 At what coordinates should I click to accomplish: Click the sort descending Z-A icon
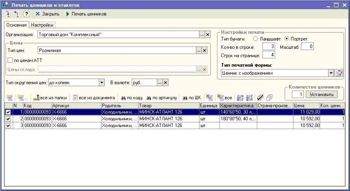(250, 98)
